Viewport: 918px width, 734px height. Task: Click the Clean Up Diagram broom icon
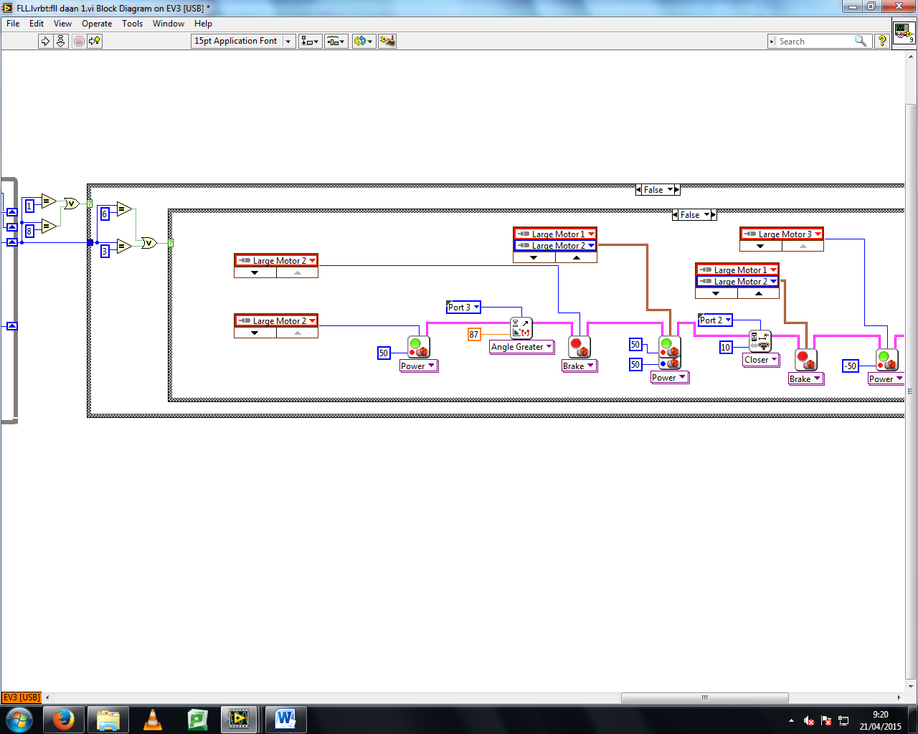point(387,41)
